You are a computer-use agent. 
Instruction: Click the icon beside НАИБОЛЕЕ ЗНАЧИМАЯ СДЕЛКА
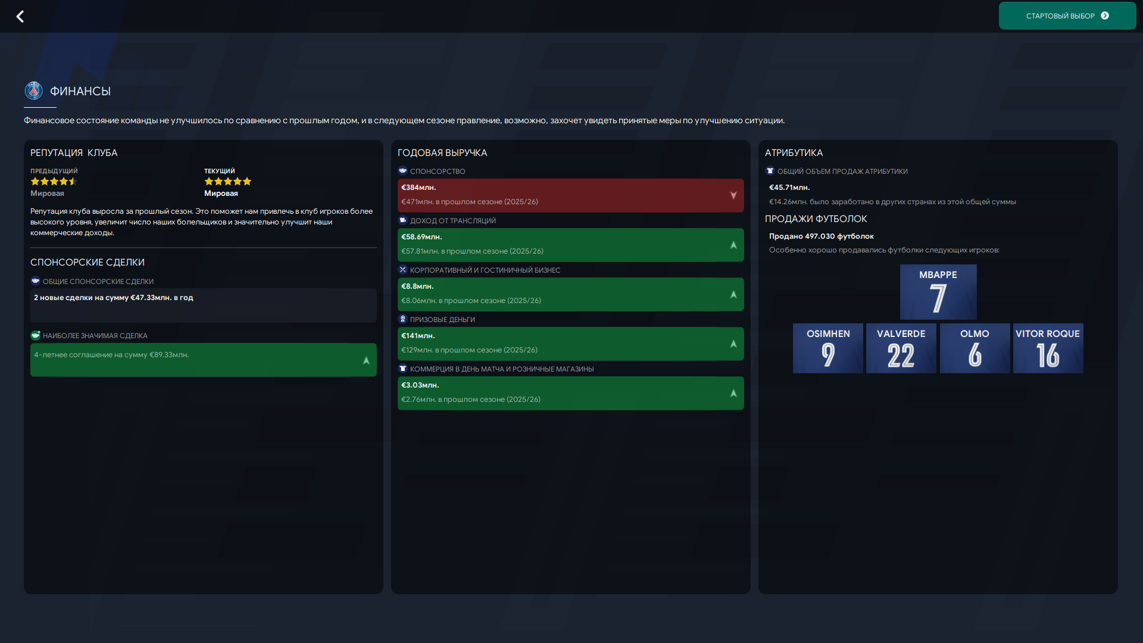click(x=36, y=335)
